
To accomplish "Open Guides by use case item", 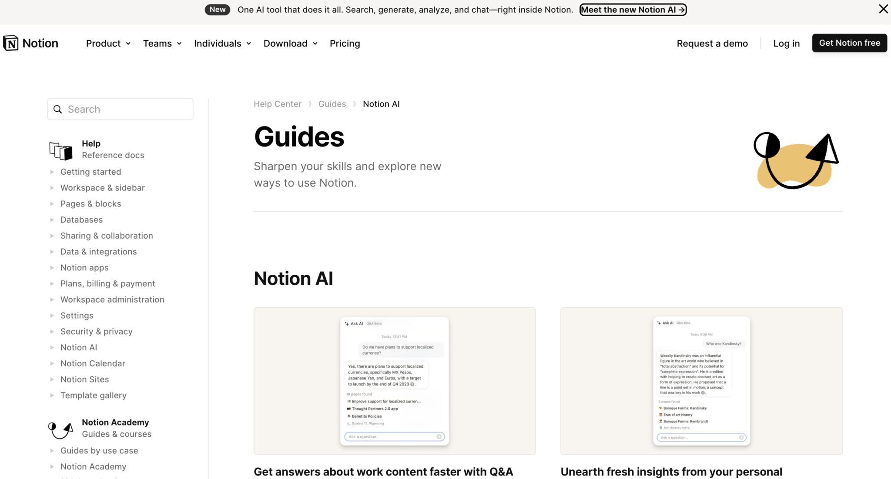I will (99, 451).
